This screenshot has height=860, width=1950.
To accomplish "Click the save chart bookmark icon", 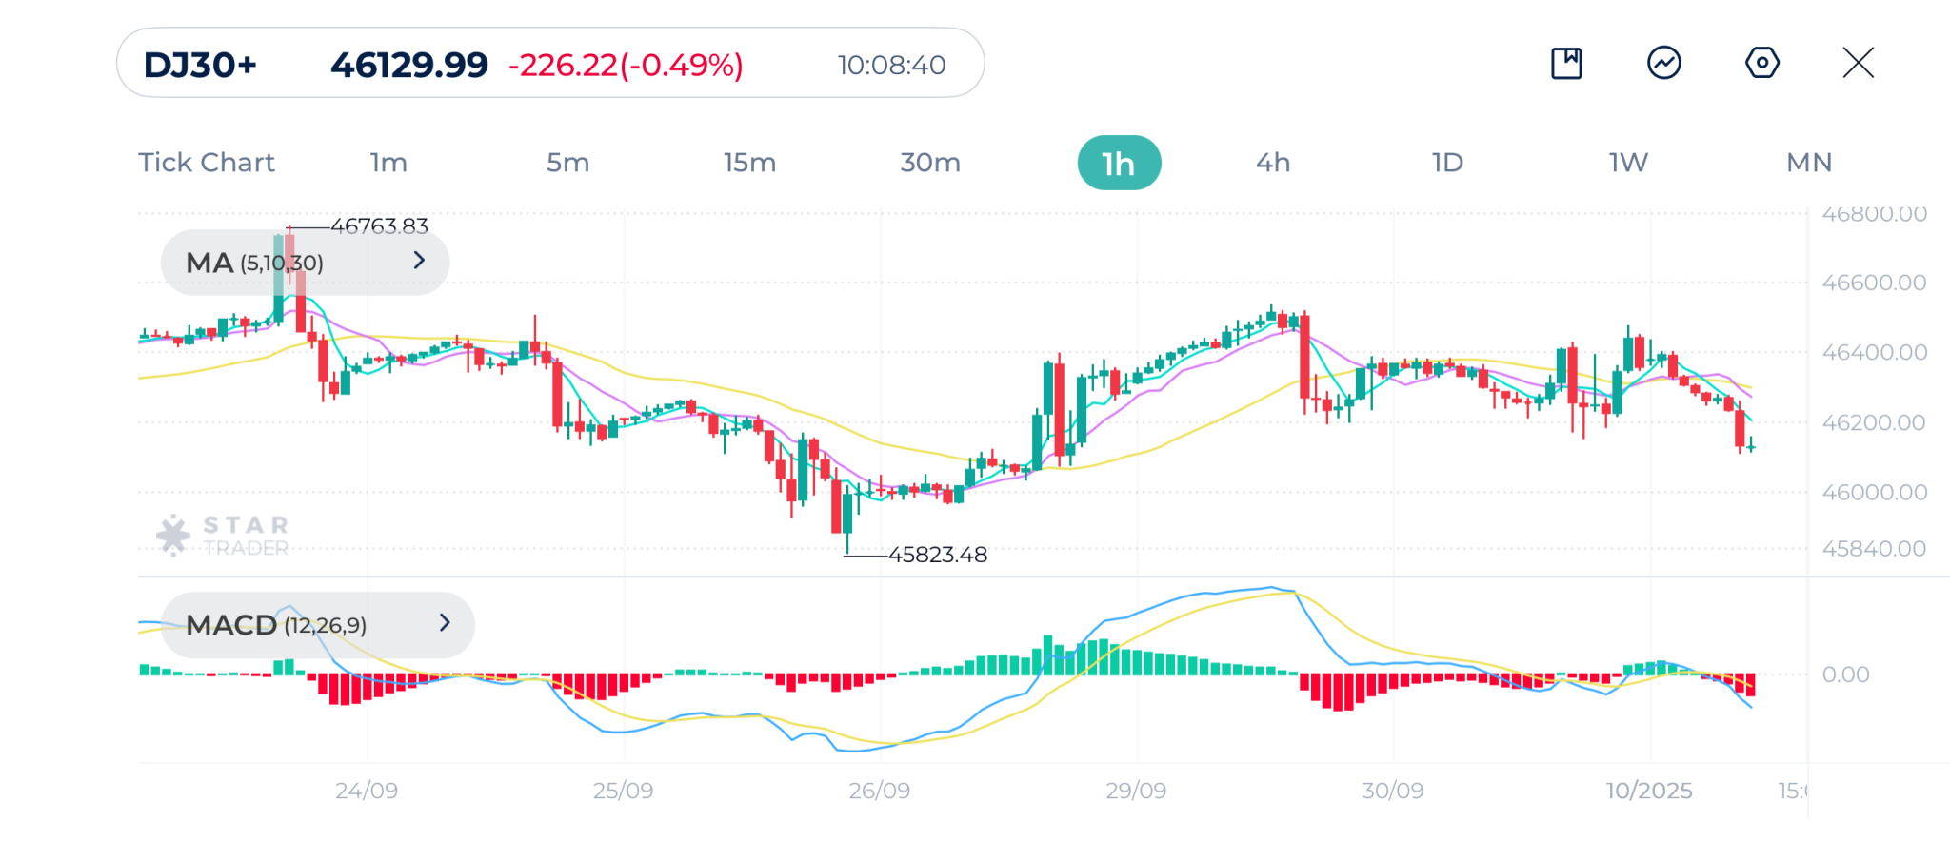I will 1566,64.
